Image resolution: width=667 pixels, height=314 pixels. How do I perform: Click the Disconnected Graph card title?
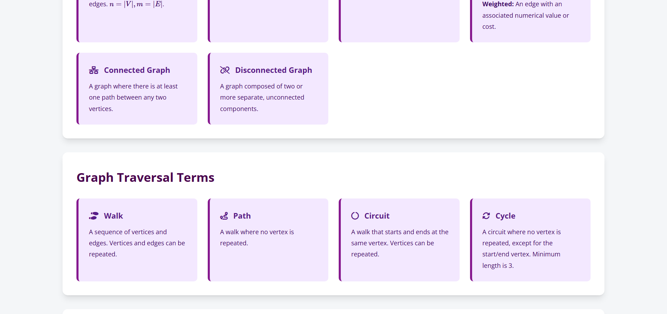273,70
